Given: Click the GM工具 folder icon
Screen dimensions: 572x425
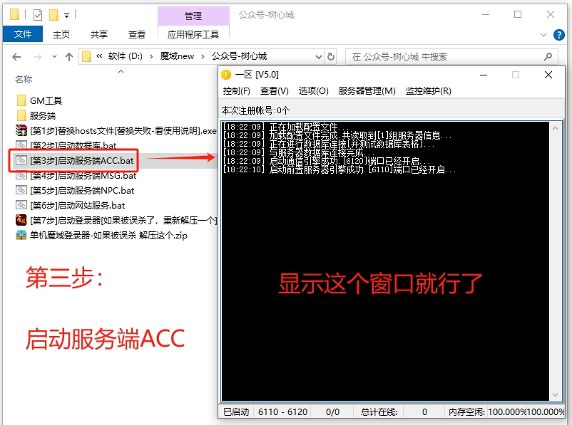Looking at the screenshot, I should pyautogui.click(x=21, y=100).
